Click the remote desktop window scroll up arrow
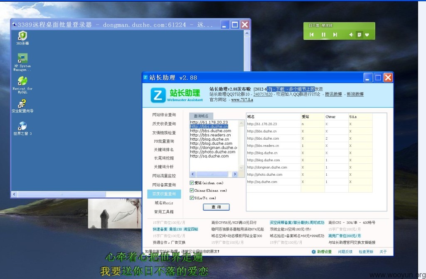The width and height of the screenshot is (426, 279). pos(247,33)
